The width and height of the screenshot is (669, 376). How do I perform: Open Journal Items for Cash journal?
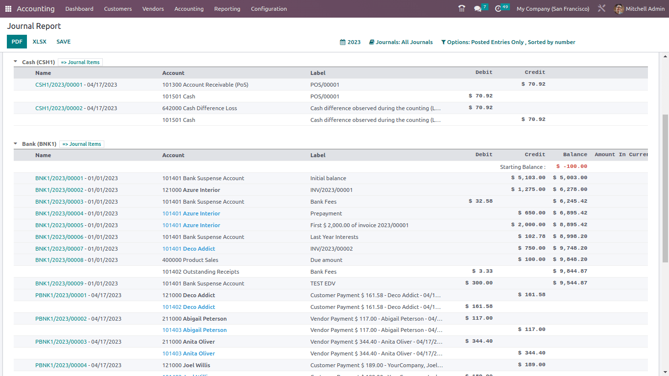point(80,62)
